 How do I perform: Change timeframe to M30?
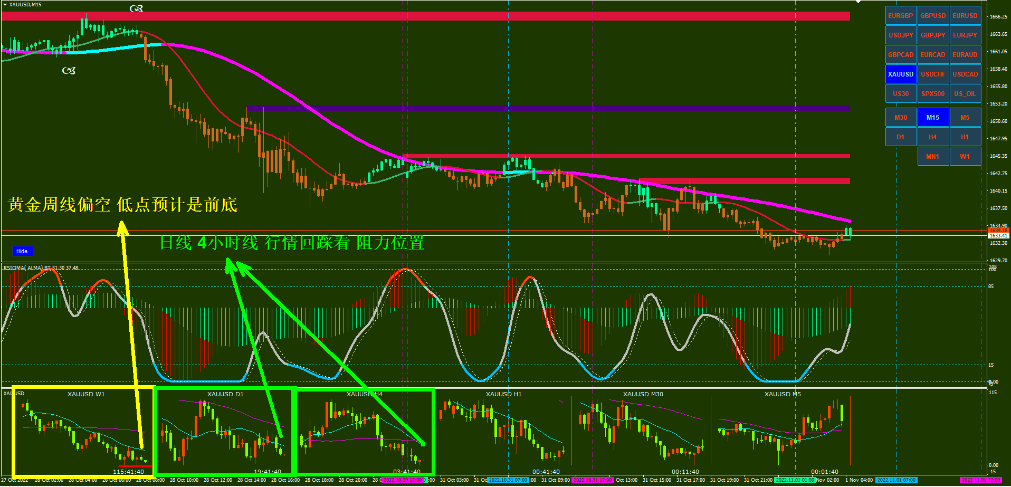[901, 118]
